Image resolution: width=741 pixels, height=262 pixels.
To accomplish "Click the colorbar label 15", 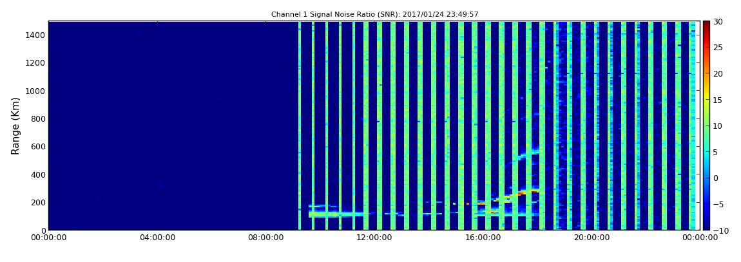I will [x=718, y=100].
